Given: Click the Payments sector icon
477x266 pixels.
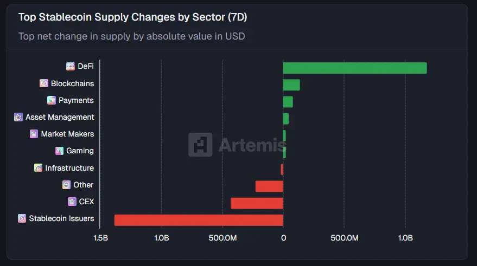Looking at the screenshot, I should pos(52,100).
